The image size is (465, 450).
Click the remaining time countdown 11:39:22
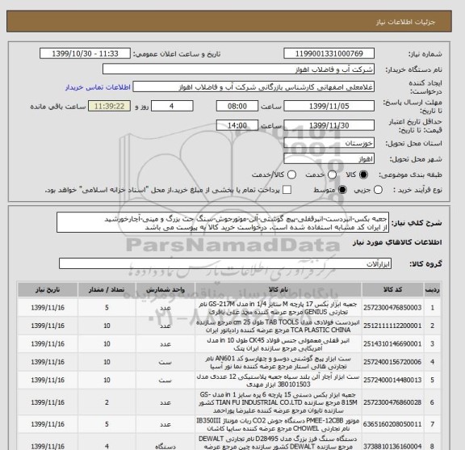click(x=110, y=106)
